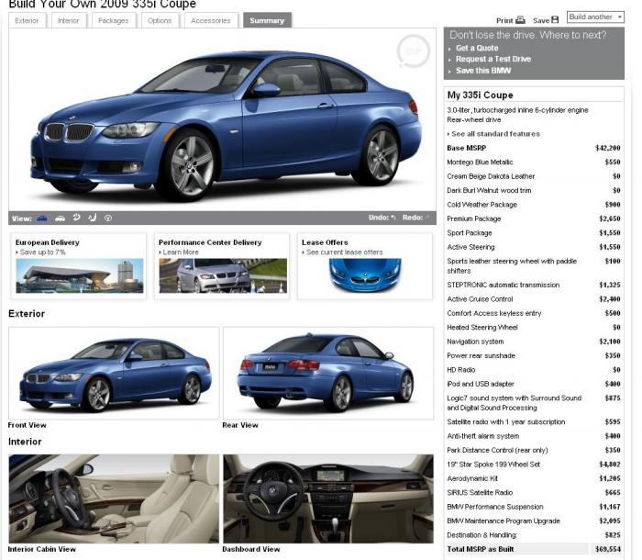
Task: Switch to steering wheel dashboard view icon
Action: point(108,218)
